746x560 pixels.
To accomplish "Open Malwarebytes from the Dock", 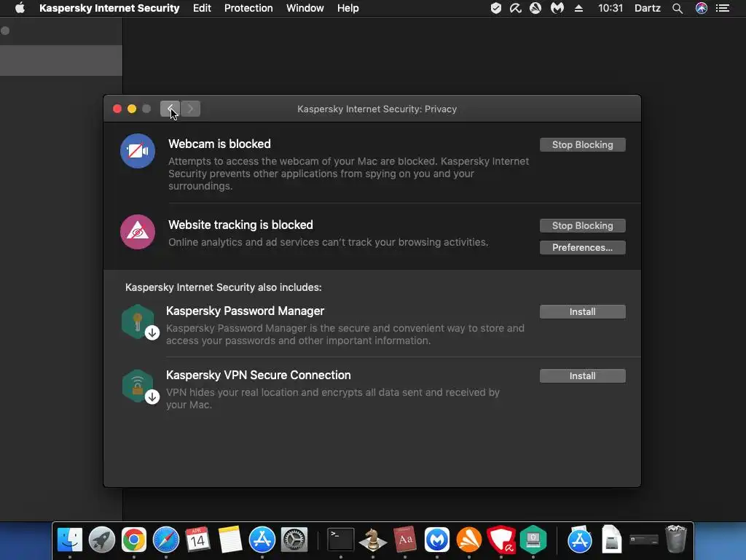I will pos(437,540).
